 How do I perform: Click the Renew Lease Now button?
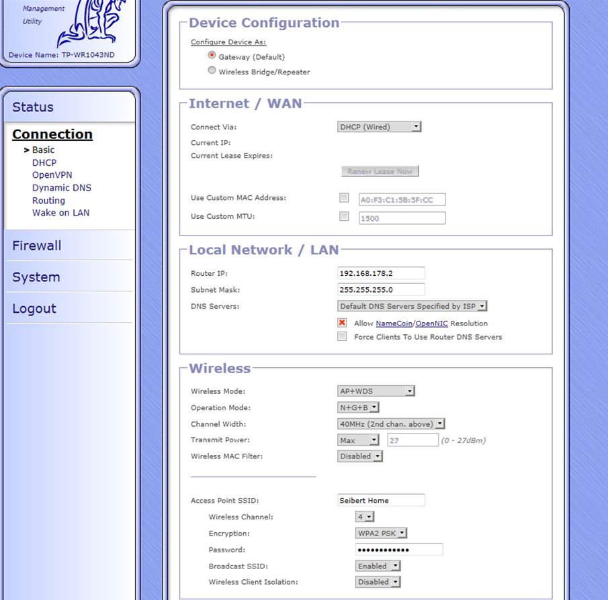(380, 171)
